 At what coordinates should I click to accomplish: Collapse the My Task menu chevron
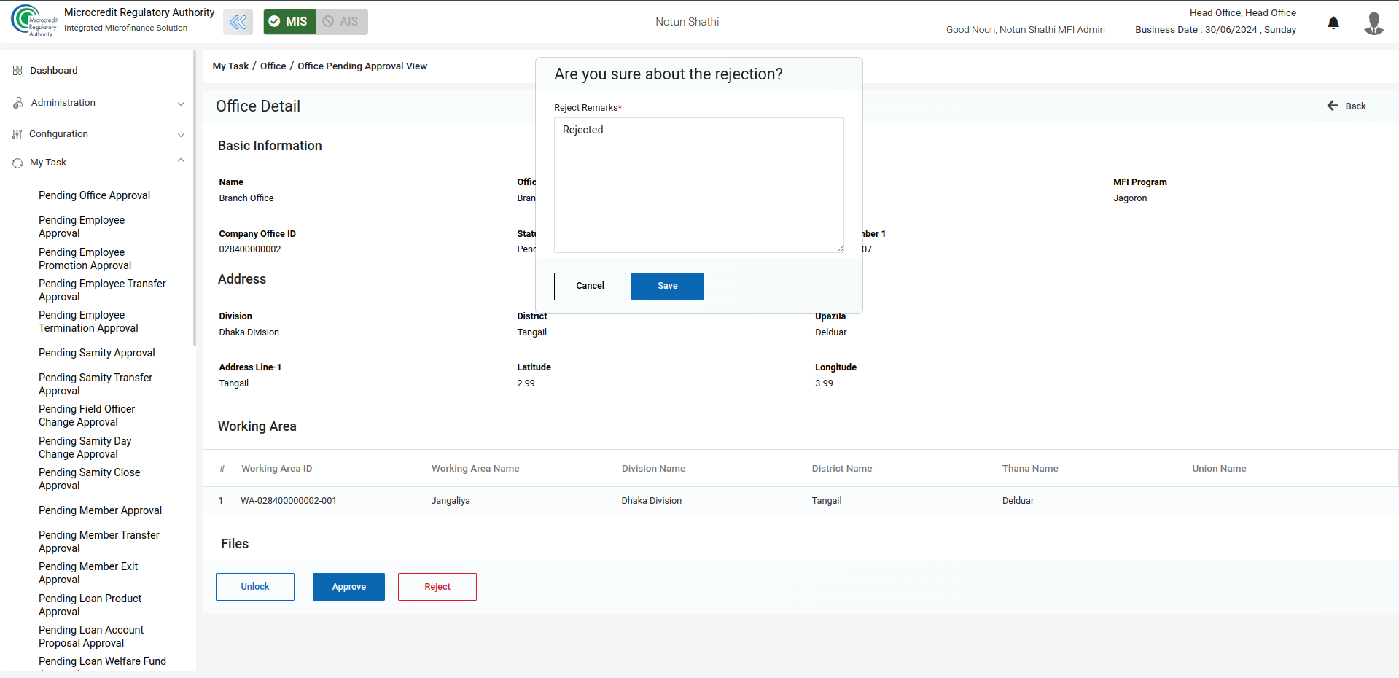tap(181, 161)
